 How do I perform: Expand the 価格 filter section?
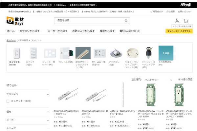tap(48, 112)
